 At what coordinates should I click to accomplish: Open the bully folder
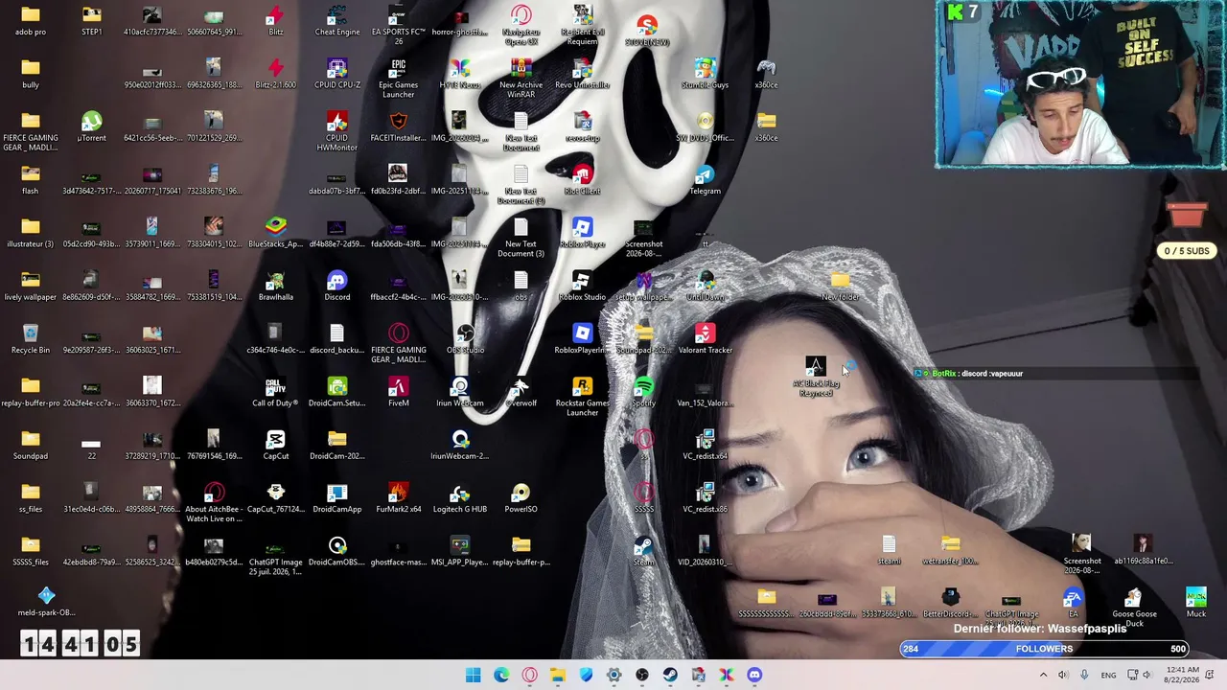point(31,74)
